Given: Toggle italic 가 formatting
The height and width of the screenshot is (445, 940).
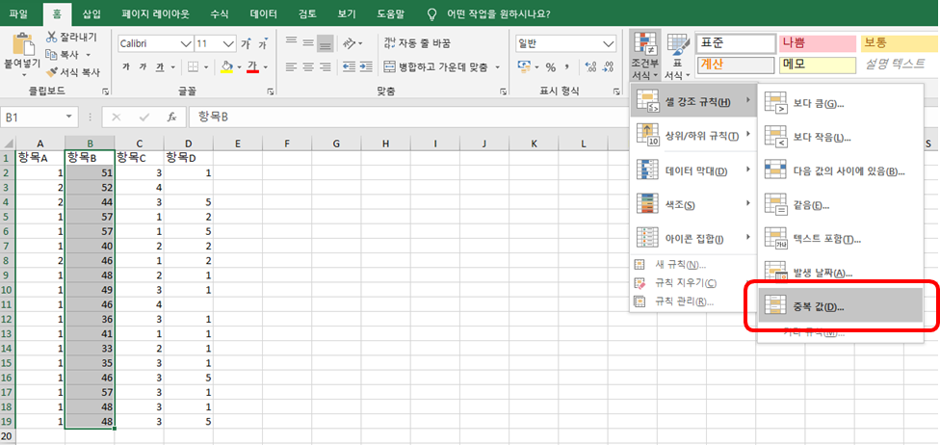Looking at the screenshot, I should (x=143, y=66).
